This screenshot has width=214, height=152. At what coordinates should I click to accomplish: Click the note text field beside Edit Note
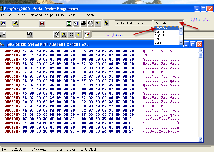(x=153, y=34)
